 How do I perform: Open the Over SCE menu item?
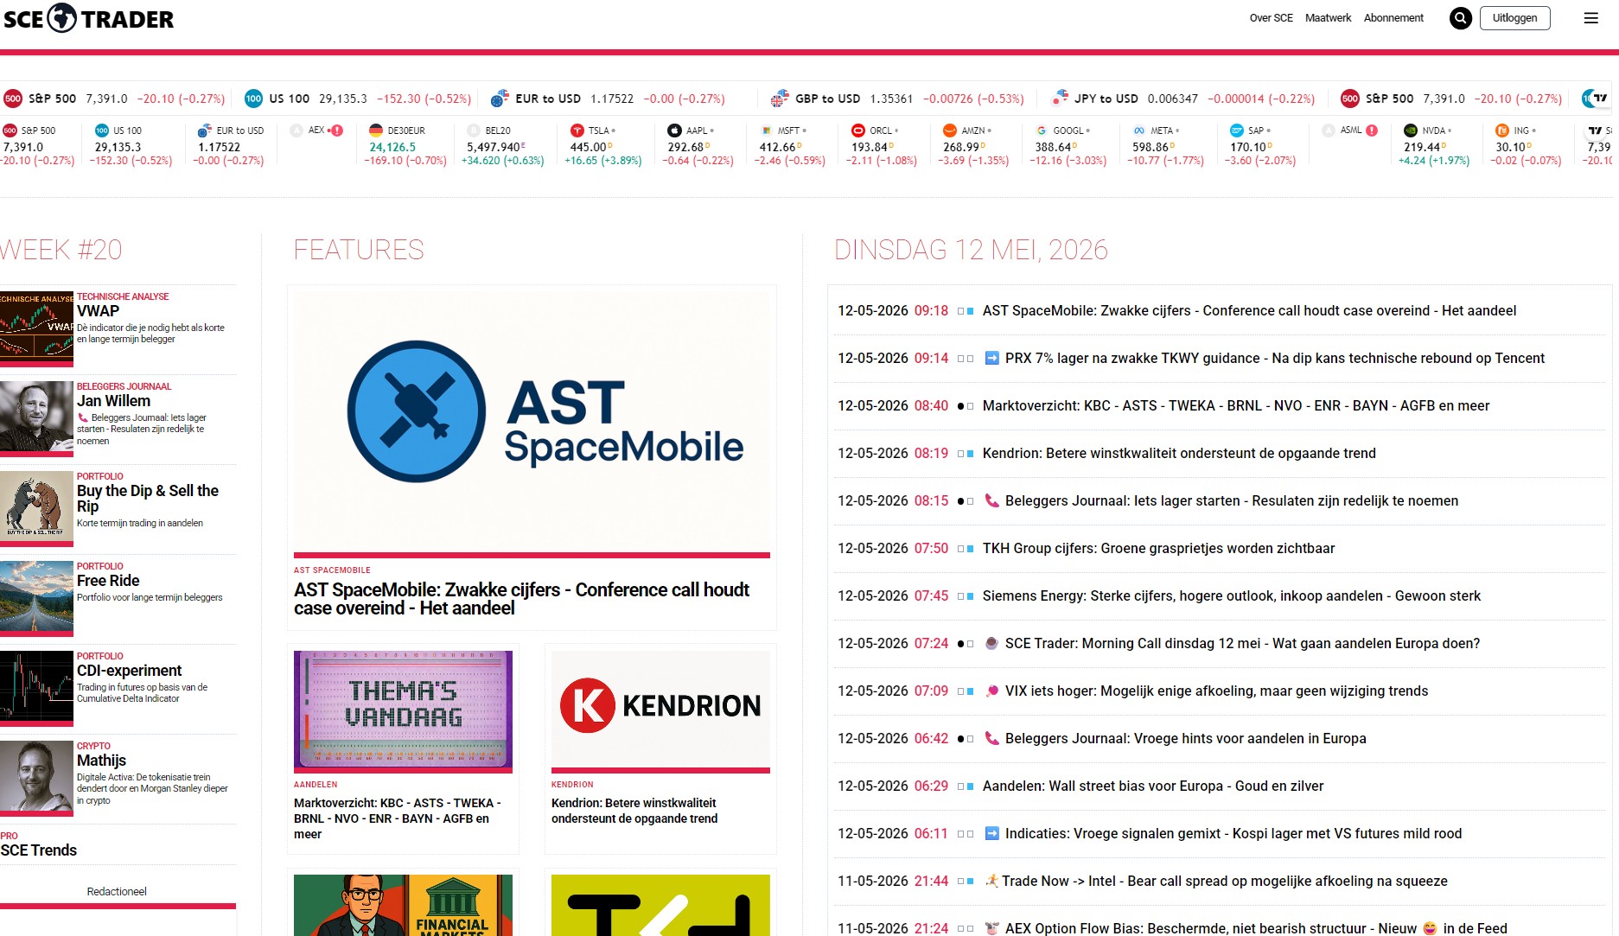pos(1272,18)
